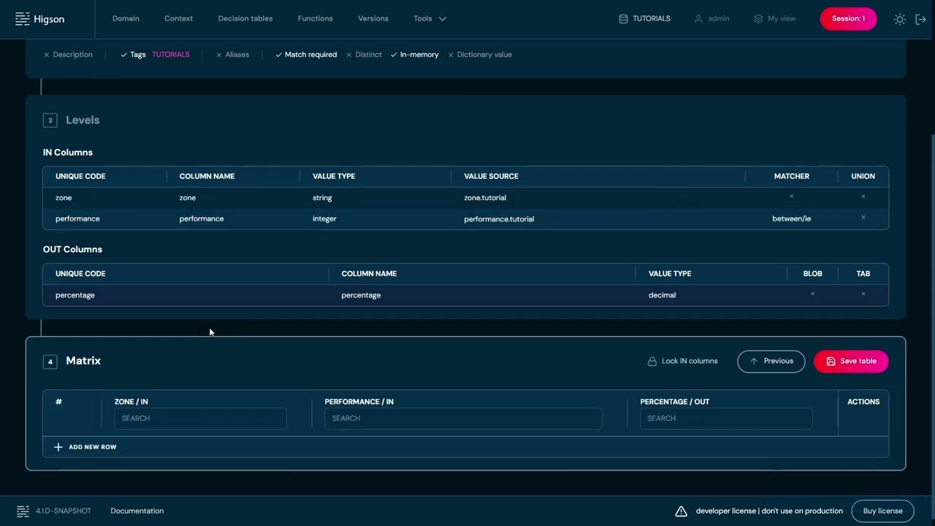Image resolution: width=935 pixels, height=526 pixels.
Task: Click the Save table button
Action: 851,361
